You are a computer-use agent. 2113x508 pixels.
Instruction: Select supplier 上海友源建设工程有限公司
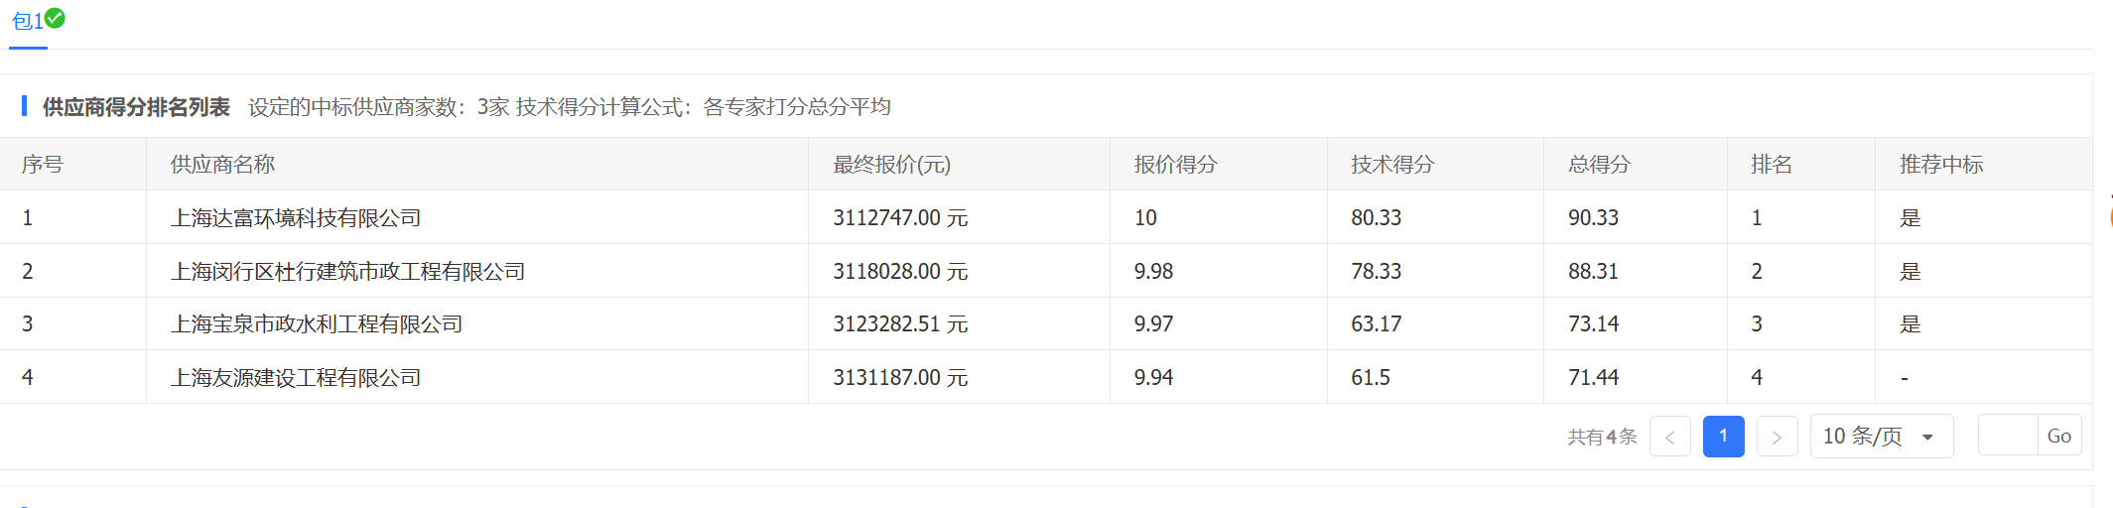[x=296, y=378]
